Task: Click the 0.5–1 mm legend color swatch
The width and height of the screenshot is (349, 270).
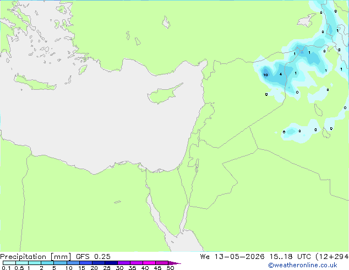Action: point(22,263)
